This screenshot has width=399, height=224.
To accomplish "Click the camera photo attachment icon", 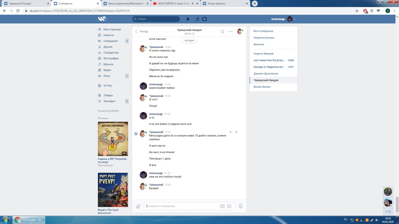I will 222,206.
